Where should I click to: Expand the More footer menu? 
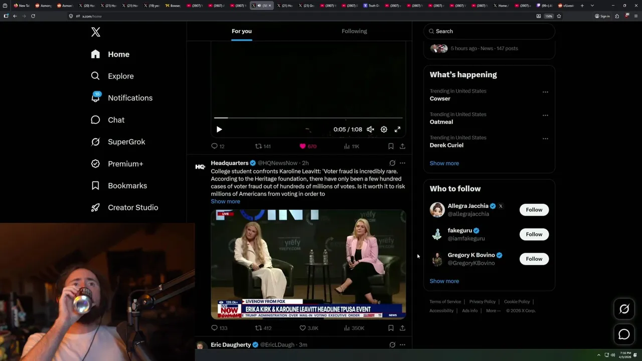click(493, 311)
